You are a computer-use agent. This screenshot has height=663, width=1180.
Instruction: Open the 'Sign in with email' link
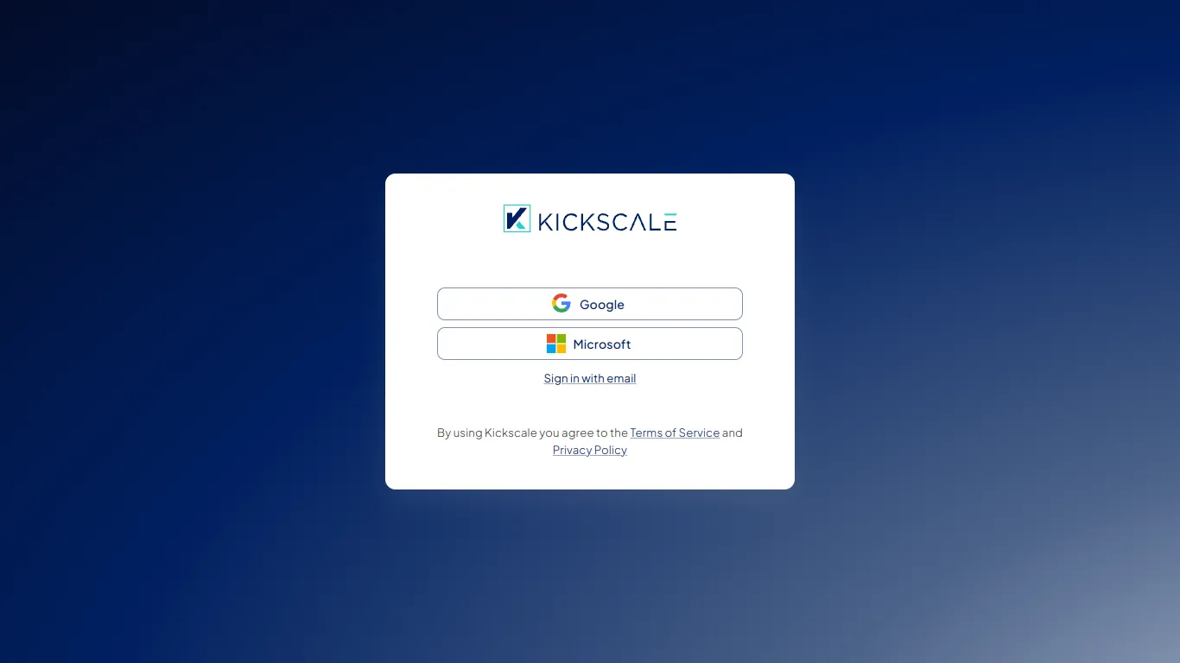pyautogui.click(x=590, y=378)
